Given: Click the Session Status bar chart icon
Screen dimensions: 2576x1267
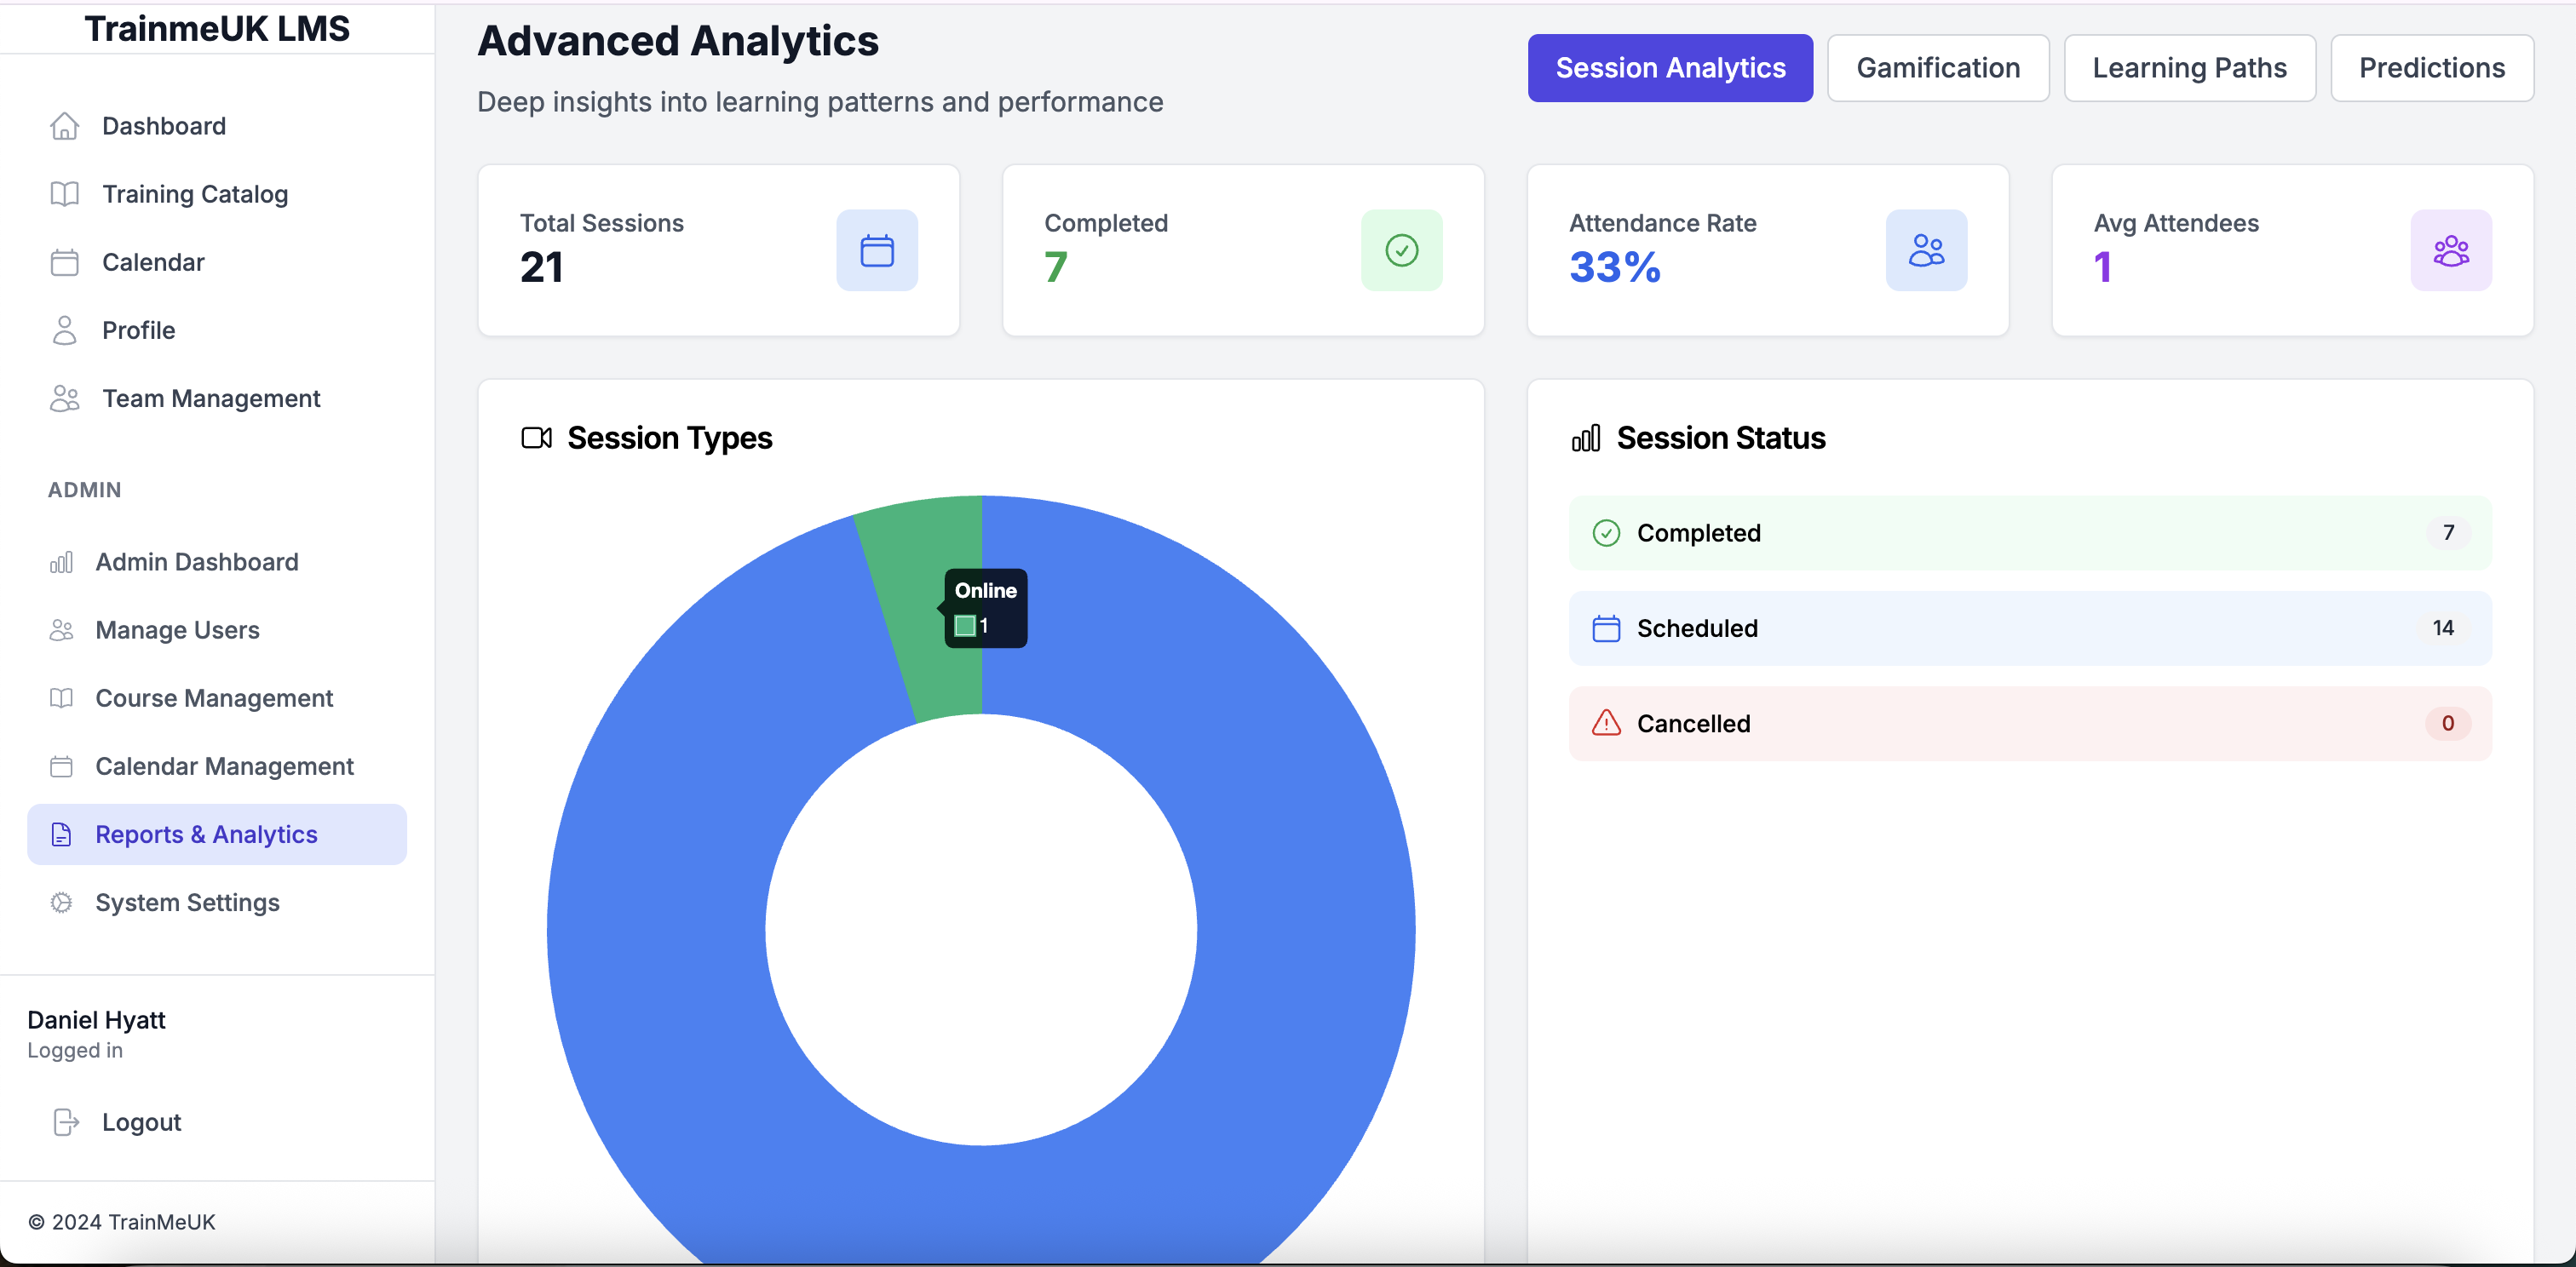Looking at the screenshot, I should coord(1586,438).
